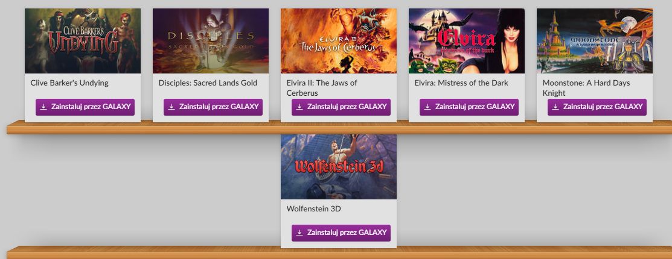Click download icon on Clive Barker's Undying button
This screenshot has width=672, height=259.
point(43,107)
